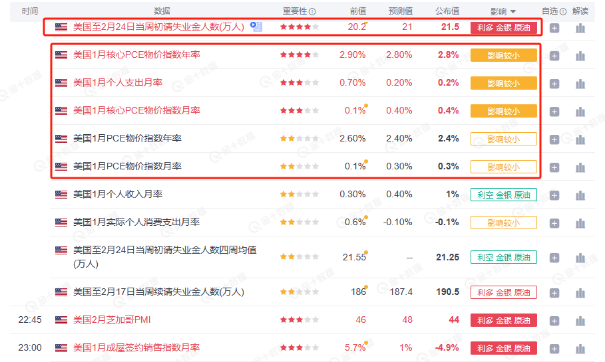
Task: Click the 公布值 column header
Action: tap(447, 11)
